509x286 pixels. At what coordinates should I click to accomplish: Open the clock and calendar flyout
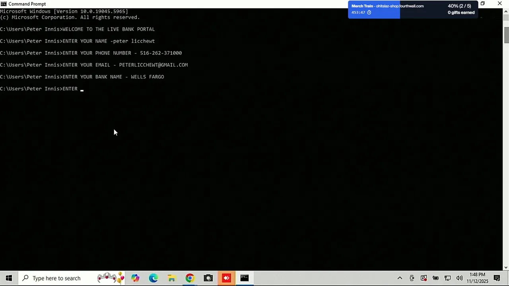click(x=478, y=278)
